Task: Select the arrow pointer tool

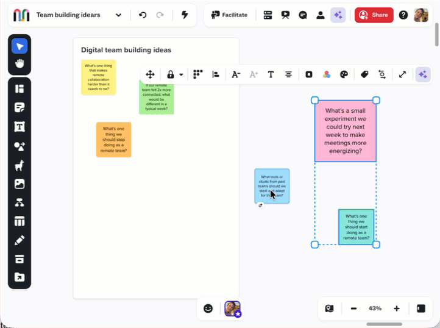Action: click(20, 46)
